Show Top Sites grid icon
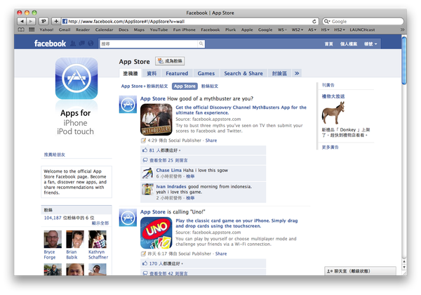The height and width of the screenshot is (295, 421). pyautogui.click(x=32, y=29)
